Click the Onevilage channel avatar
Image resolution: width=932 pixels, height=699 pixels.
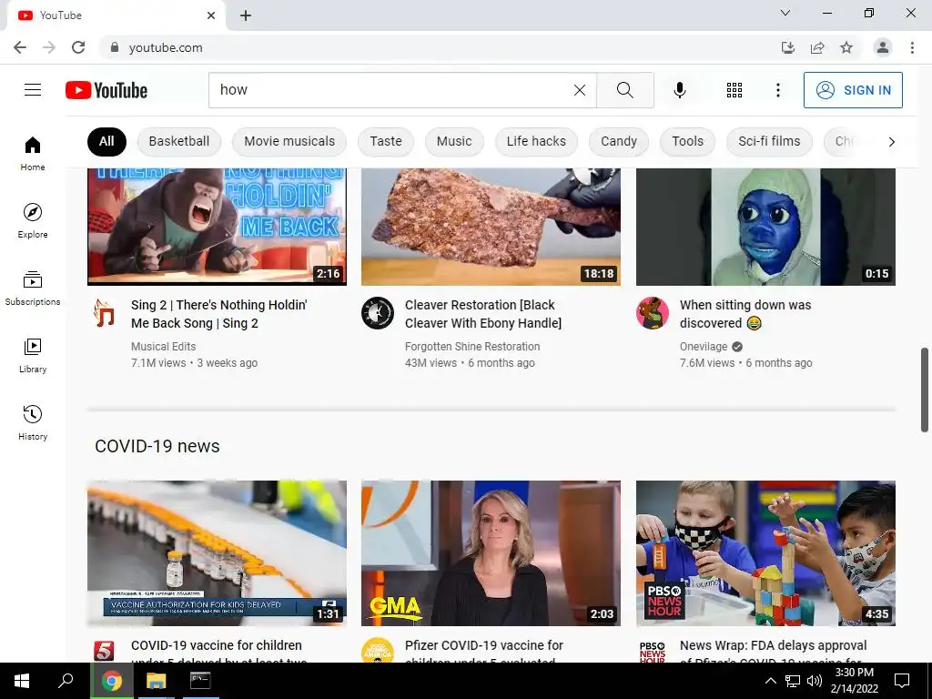pos(652,313)
